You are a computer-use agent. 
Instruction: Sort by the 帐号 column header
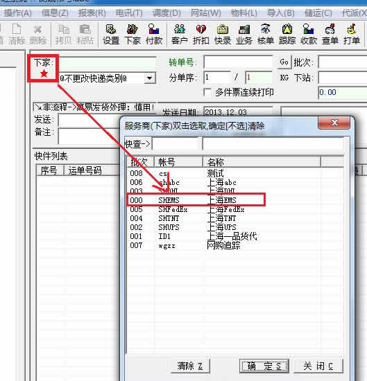click(178, 162)
